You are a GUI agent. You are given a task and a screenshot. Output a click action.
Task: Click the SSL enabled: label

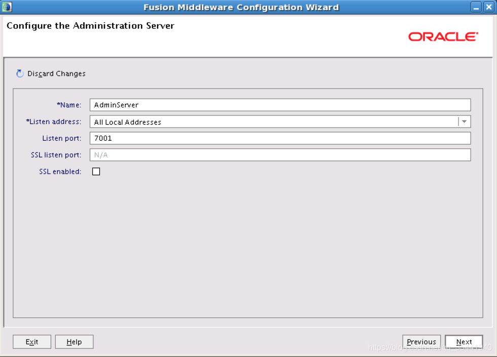point(60,172)
